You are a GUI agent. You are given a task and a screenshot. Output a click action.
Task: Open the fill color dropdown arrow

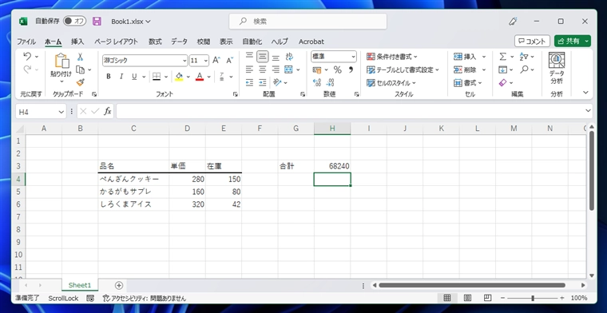[x=188, y=77]
